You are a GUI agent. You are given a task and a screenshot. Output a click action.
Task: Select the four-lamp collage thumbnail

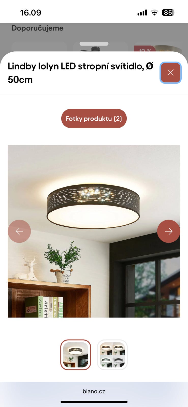tap(112, 355)
